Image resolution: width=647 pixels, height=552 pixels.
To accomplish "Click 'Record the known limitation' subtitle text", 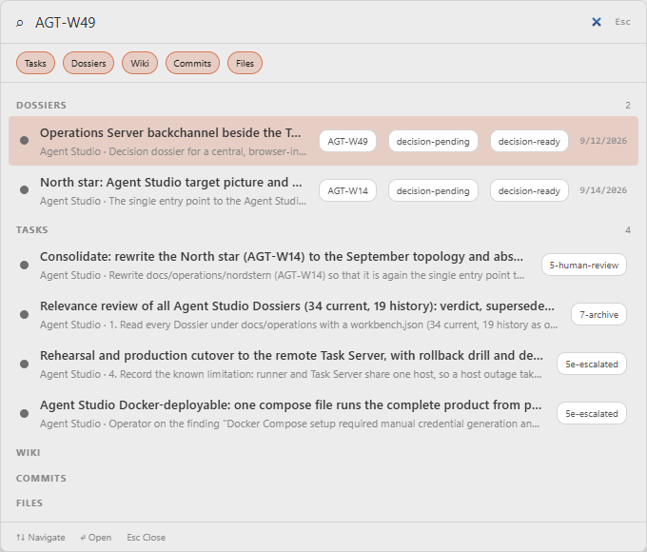I will [x=291, y=374].
